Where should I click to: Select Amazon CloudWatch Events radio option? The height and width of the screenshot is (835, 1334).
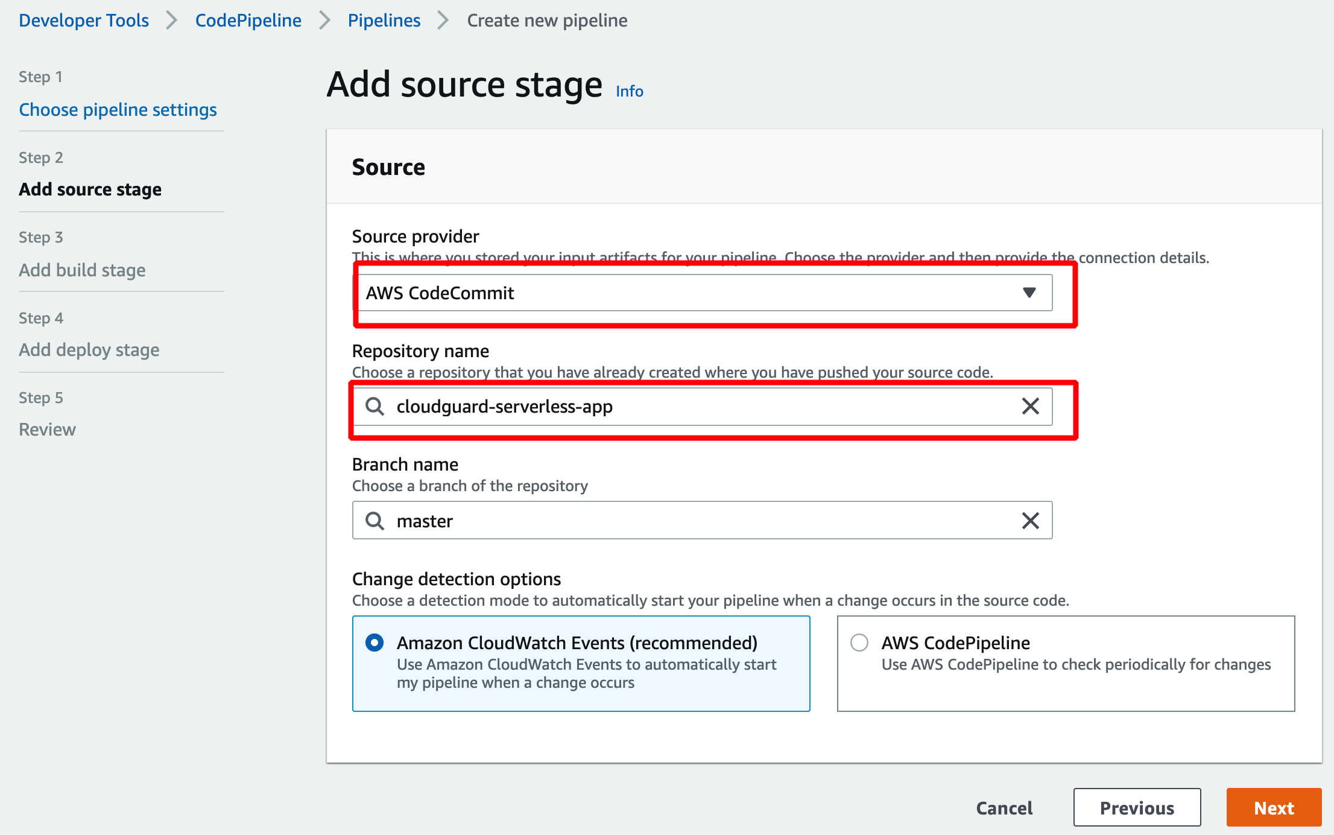tap(375, 643)
